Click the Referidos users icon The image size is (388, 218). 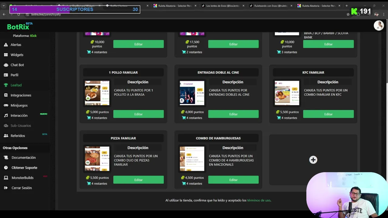tap(6, 136)
